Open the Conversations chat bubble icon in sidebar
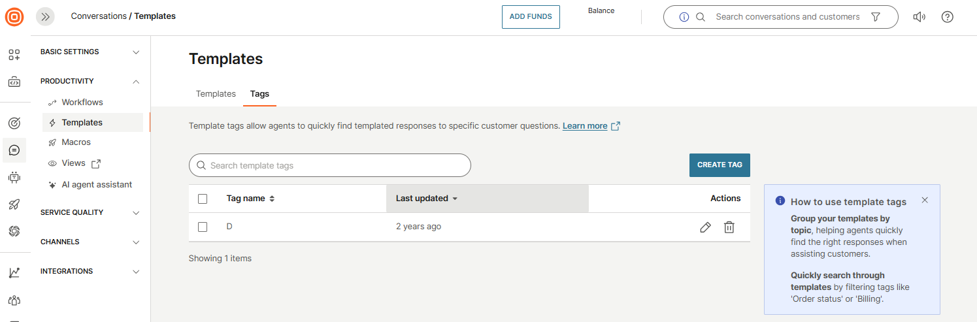 tap(14, 150)
